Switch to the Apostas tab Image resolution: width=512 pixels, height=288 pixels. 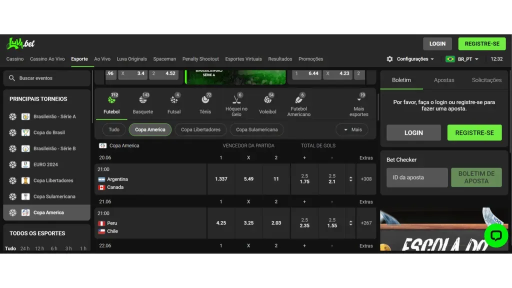tap(444, 80)
